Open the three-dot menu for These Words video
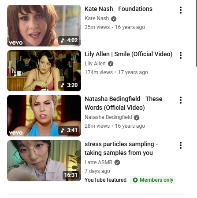Image resolution: width=197 pixels, height=198 pixels. coord(181,100)
